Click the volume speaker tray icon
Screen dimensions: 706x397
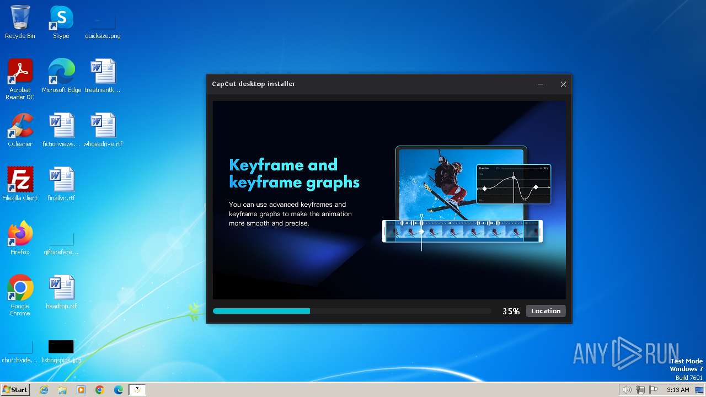(x=627, y=390)
